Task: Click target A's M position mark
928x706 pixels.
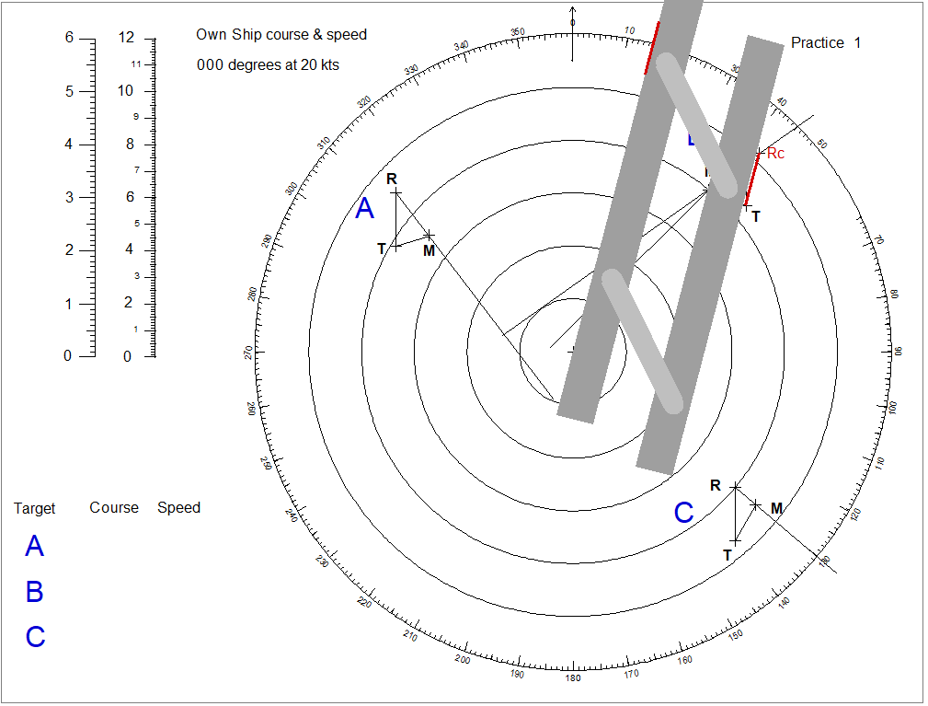Action: [x=428, y=234]
